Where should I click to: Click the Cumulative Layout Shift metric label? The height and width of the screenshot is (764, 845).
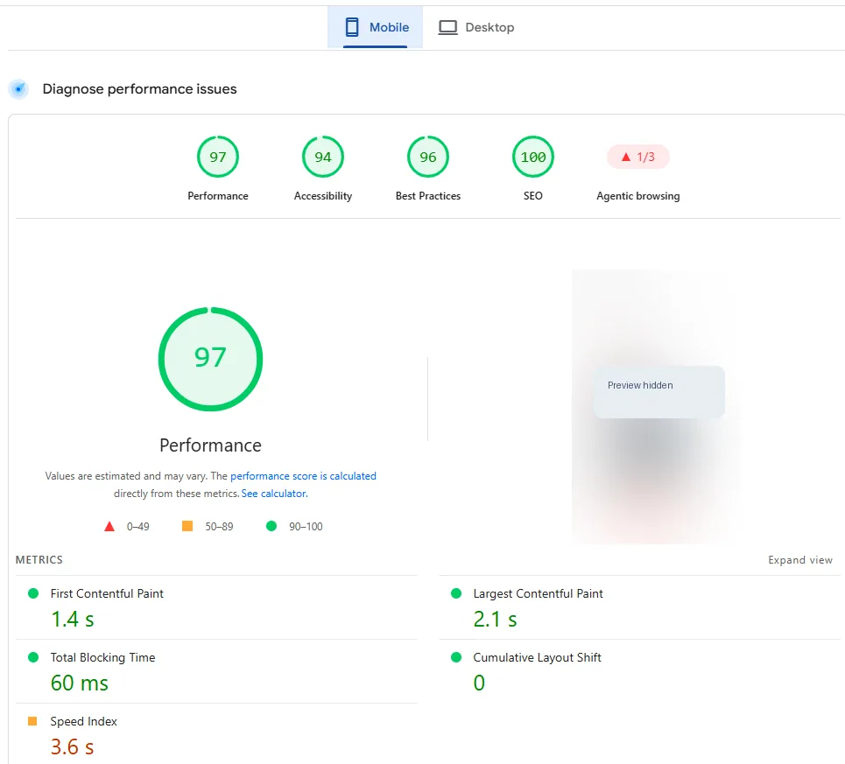click(x=537, y=657)
